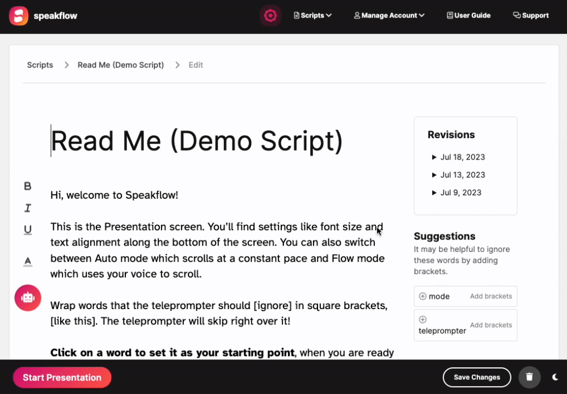Click plus icon above teleprompter suggestion
The image size is (567, 394).
[x=422, y=320]
